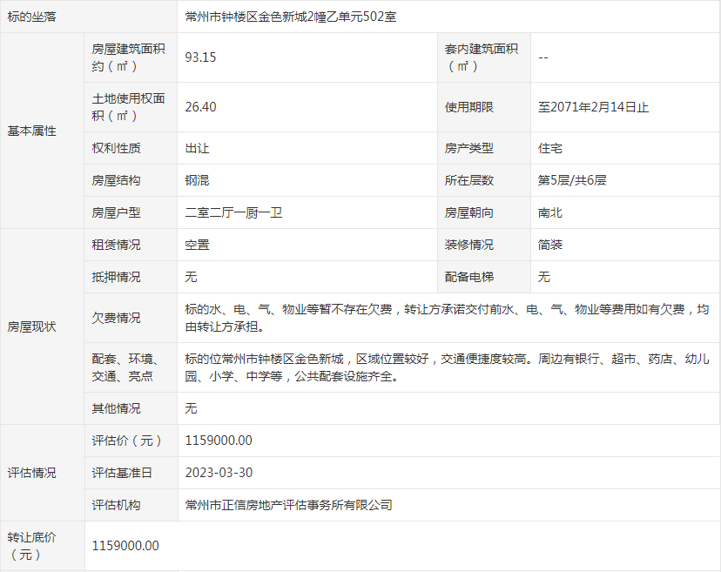Select the building area value 93.15

click(200, 57)
